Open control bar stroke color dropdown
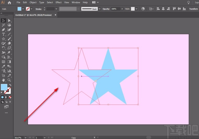The height and width of the screenshot is (139, 199). tap(32, 9)
